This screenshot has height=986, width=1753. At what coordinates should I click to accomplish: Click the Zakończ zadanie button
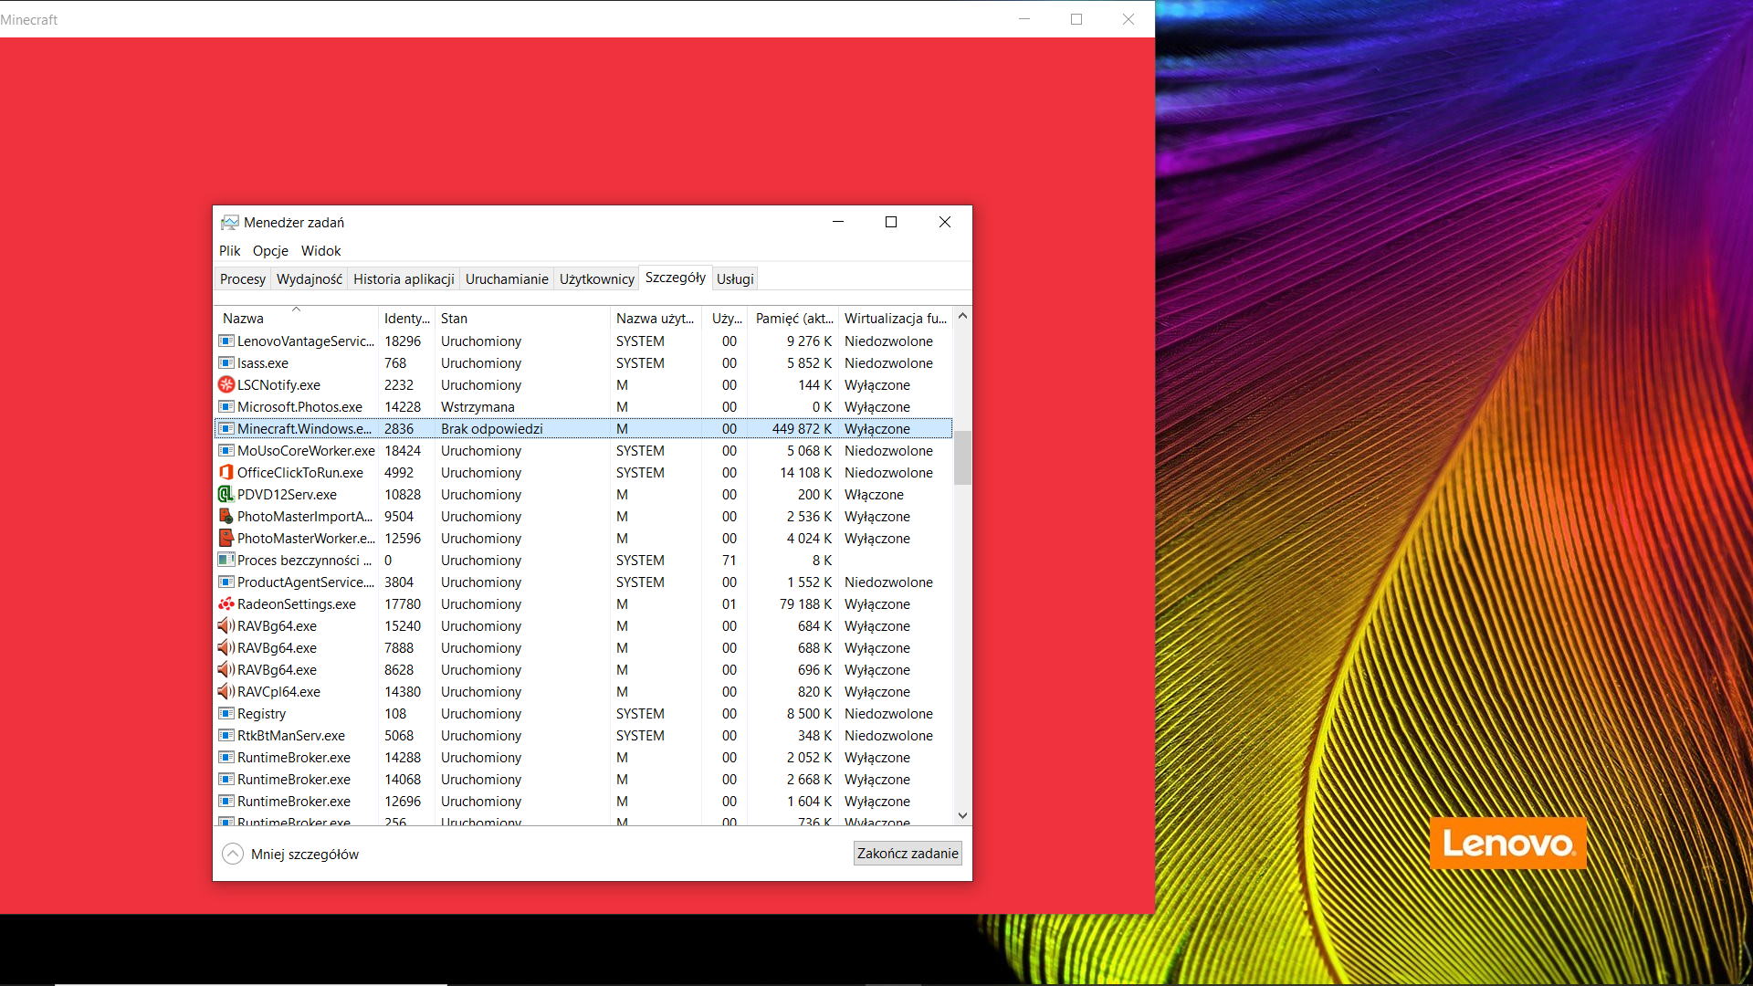tap(907, 854)
